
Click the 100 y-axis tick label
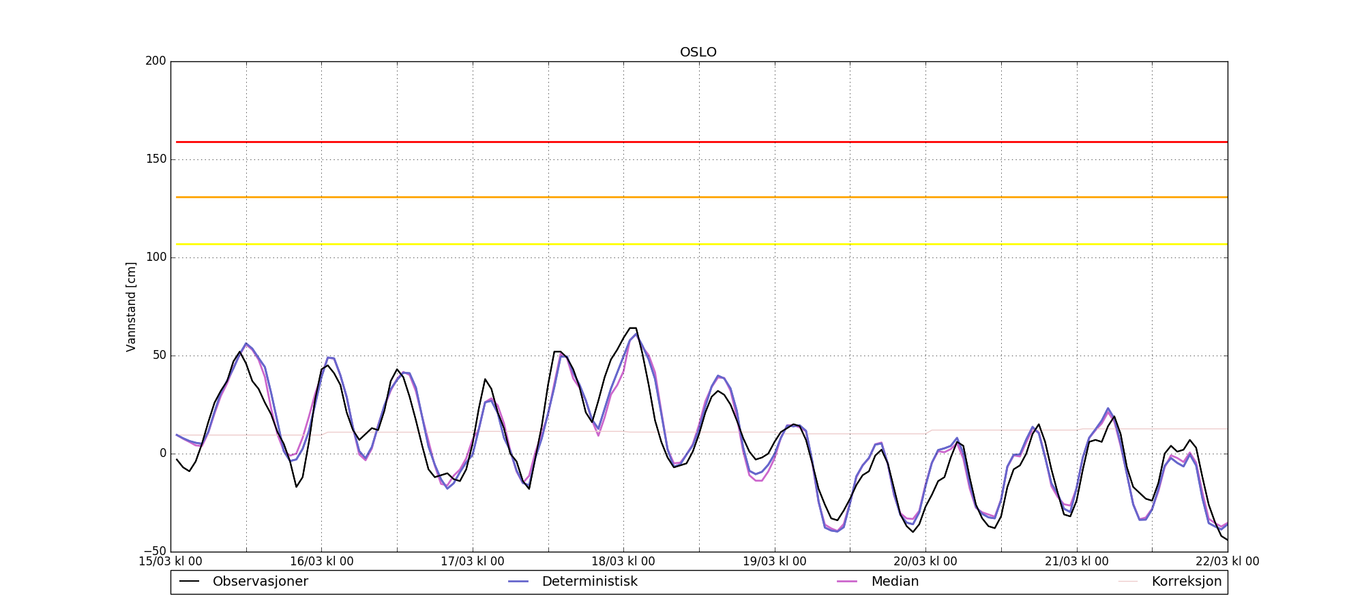click(155, 257)
